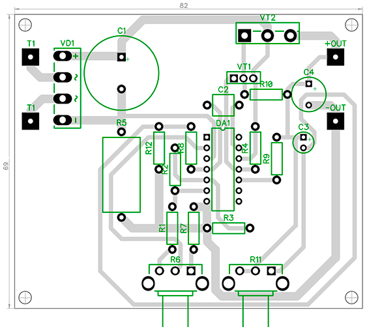Click the square pad under -OUT
The height and width of the screenshot is (327, 367).
[x=336, y=121]
